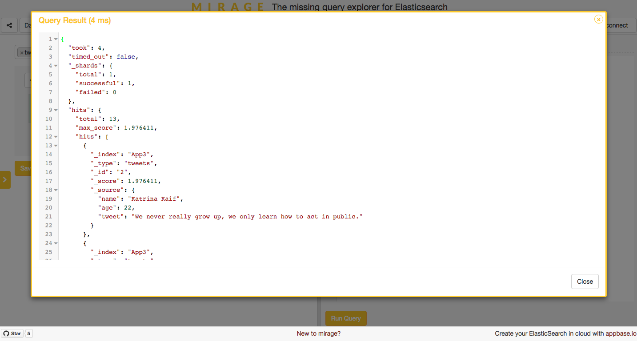The image size is (637, 341).
Task: Click the "_id": "2" line
Action: 111,172
